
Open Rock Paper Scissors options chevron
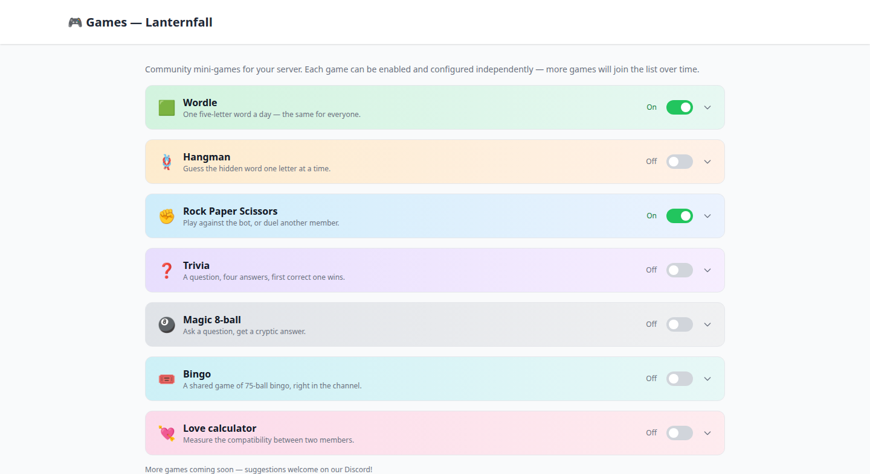point(707,216)
